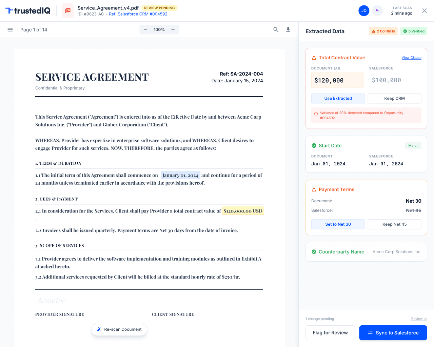Click the Extracted Data panel heading
The image size is (434, 347).
click(325, 31)
